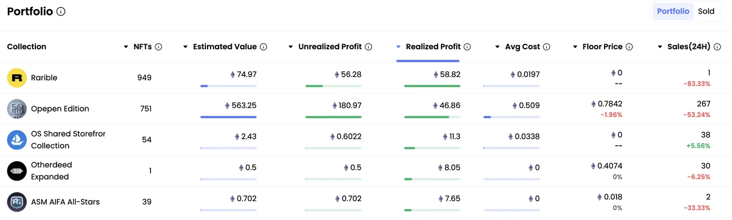Viewport: 732px width, 220px height.
Task: Open the ASM AIFA All-Stars collection link
Action: point(65,202)
